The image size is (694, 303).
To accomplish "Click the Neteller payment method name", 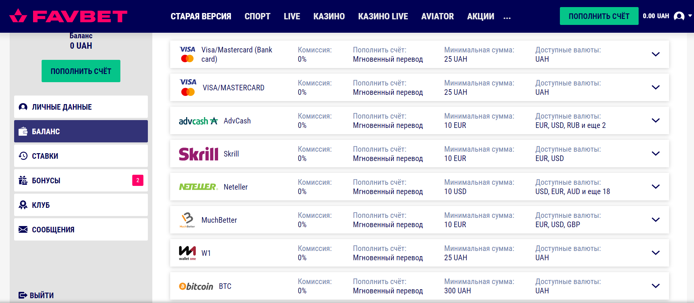I will [x=236, y=187].
